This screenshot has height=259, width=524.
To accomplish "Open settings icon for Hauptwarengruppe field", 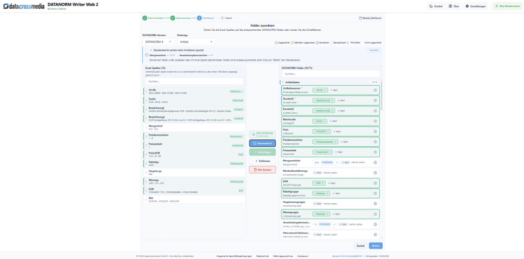I will point(375,204).
